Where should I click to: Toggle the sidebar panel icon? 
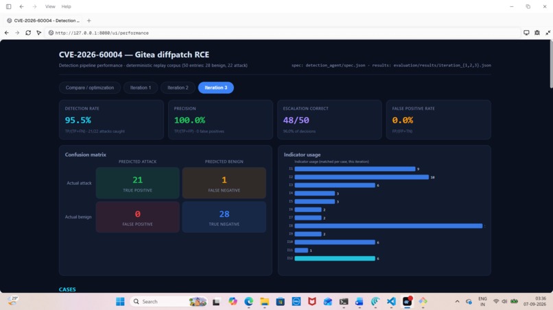8,6
